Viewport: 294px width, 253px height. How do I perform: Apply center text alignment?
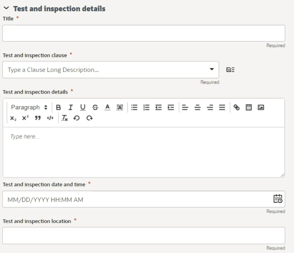click(x=197, y=107)
